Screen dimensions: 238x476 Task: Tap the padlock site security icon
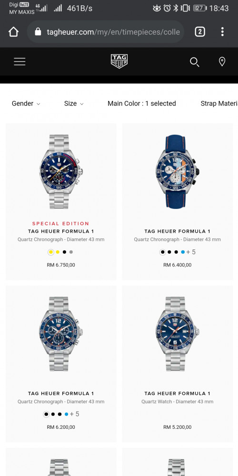point(38,31)
